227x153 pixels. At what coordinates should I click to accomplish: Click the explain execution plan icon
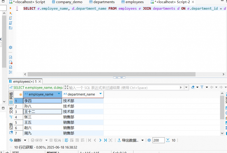[x=10, y=23]
